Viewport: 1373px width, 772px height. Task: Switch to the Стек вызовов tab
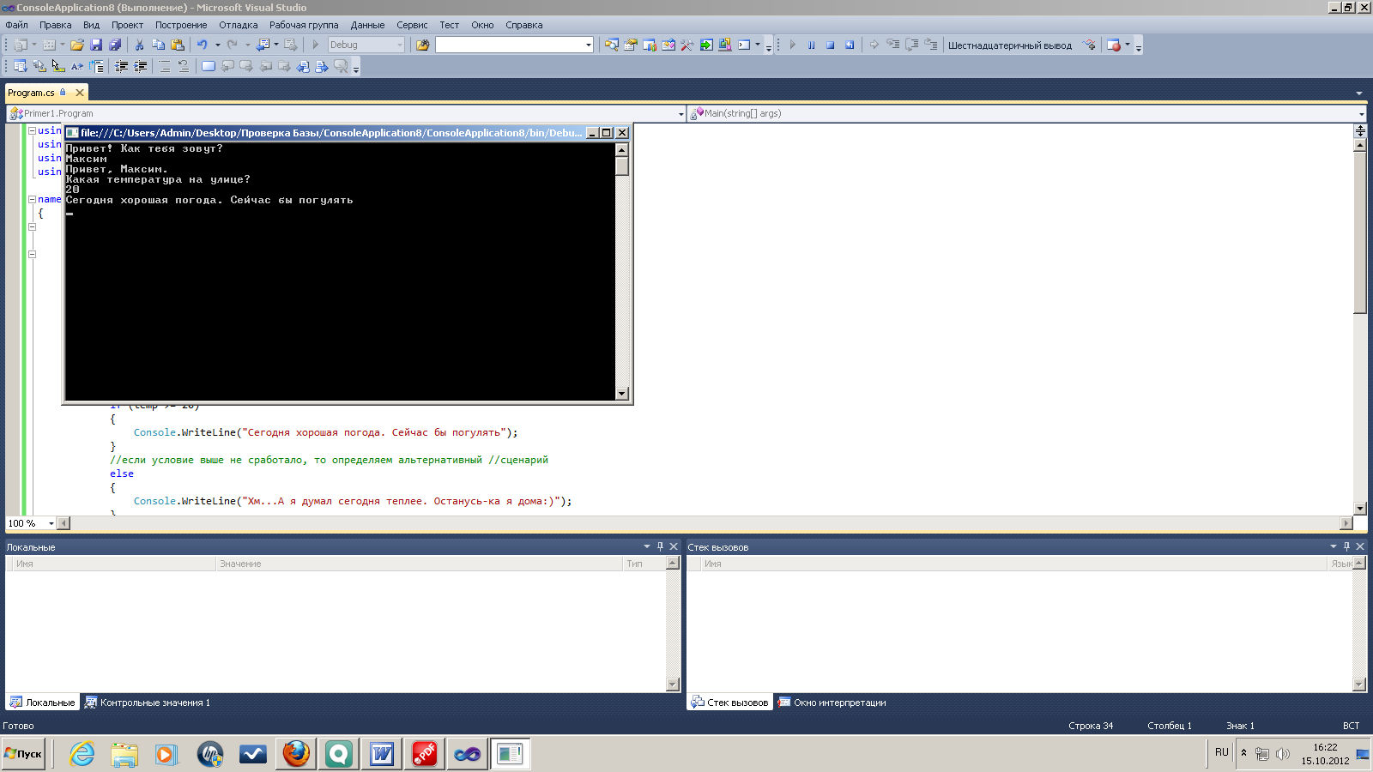(730, 703)
